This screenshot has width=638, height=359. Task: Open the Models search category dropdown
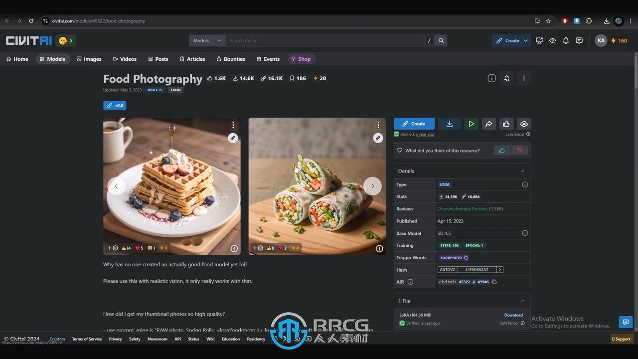207,41
